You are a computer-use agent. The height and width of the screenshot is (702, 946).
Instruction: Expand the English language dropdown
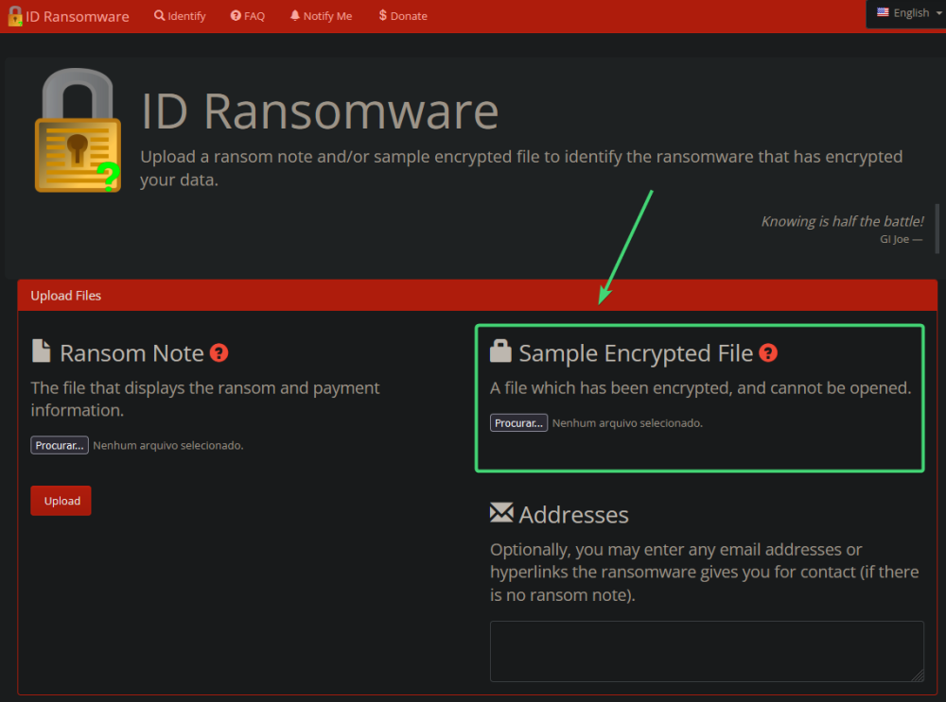tap(909, 13)
